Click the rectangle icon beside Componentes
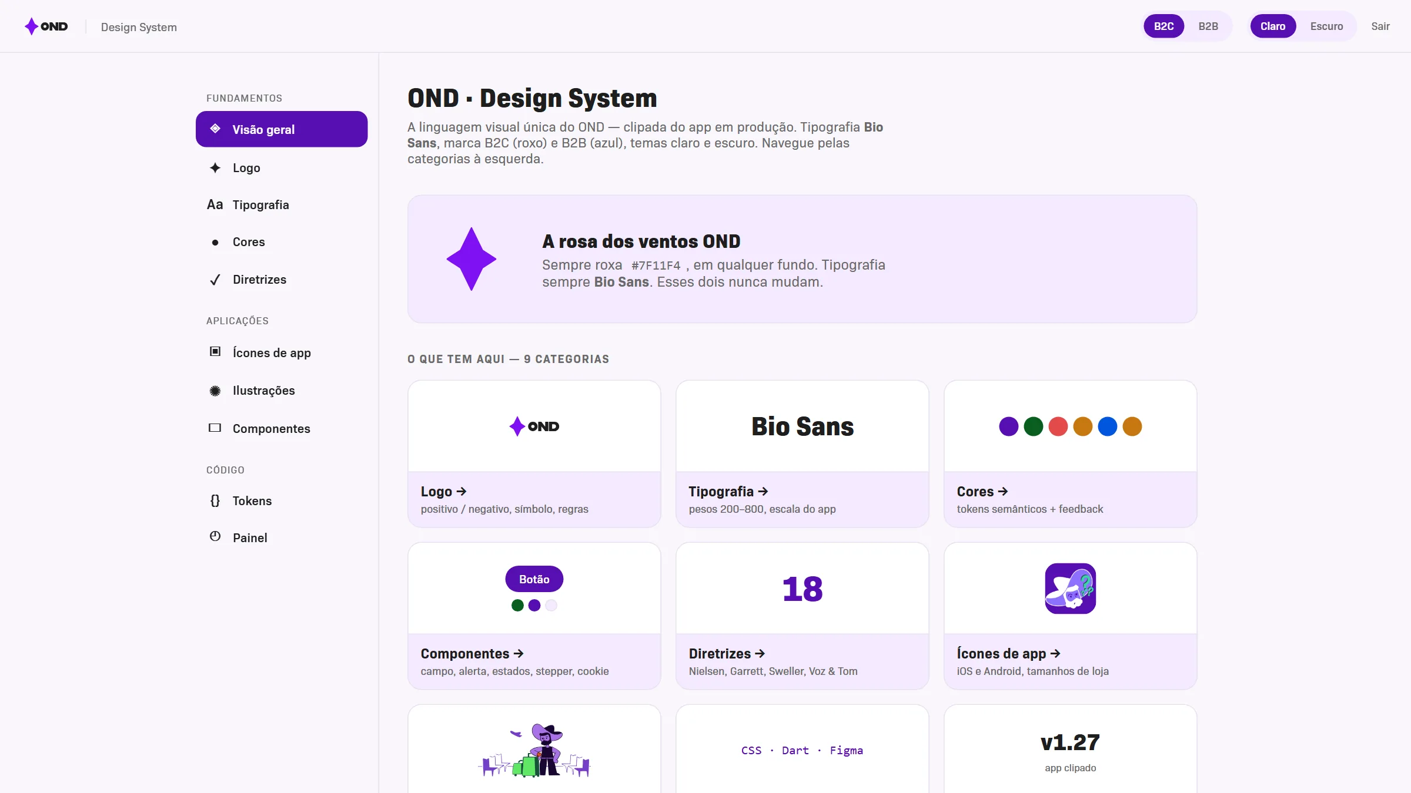Viewport: 1411px width, 793px height. pos(215,428)
